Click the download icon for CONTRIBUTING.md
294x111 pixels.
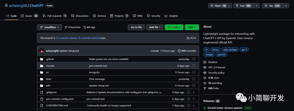[194, 105]
